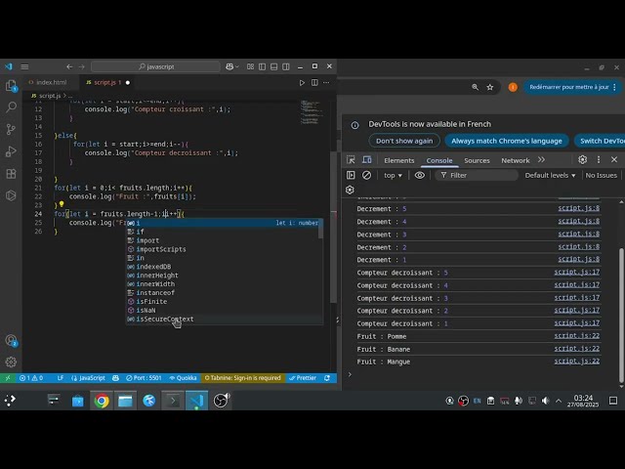Click VS Code command center search

click(x=156, y=66)
